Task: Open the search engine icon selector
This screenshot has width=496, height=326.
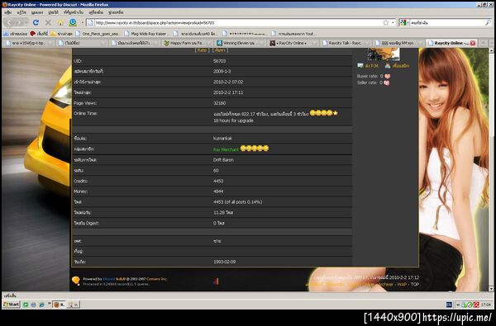Action: point(403,22)
